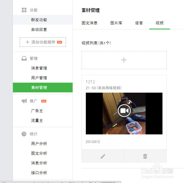Click the video description 2312412
The height and width of the screenshot is (183, 184).
click(x=93, y=142)
